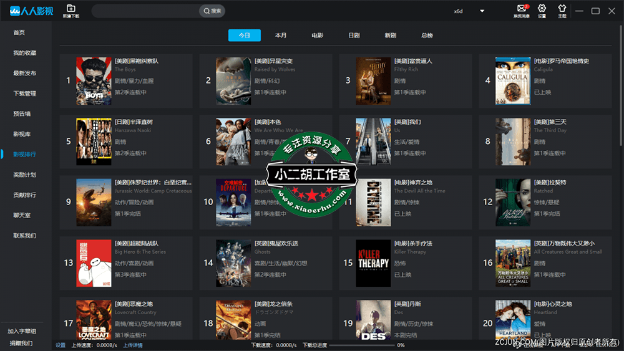Open 下载管理 in the sidebar
The height and width of the screenshot is (351, 624).
coord(25,94)
